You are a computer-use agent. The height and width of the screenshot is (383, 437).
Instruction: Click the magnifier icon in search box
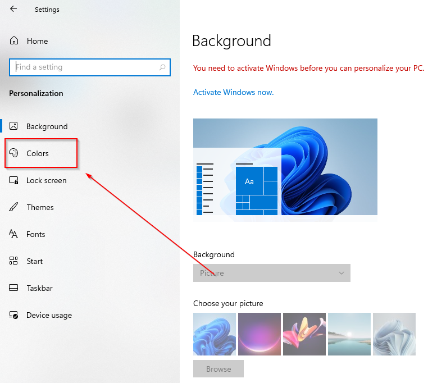coord(162,67)
